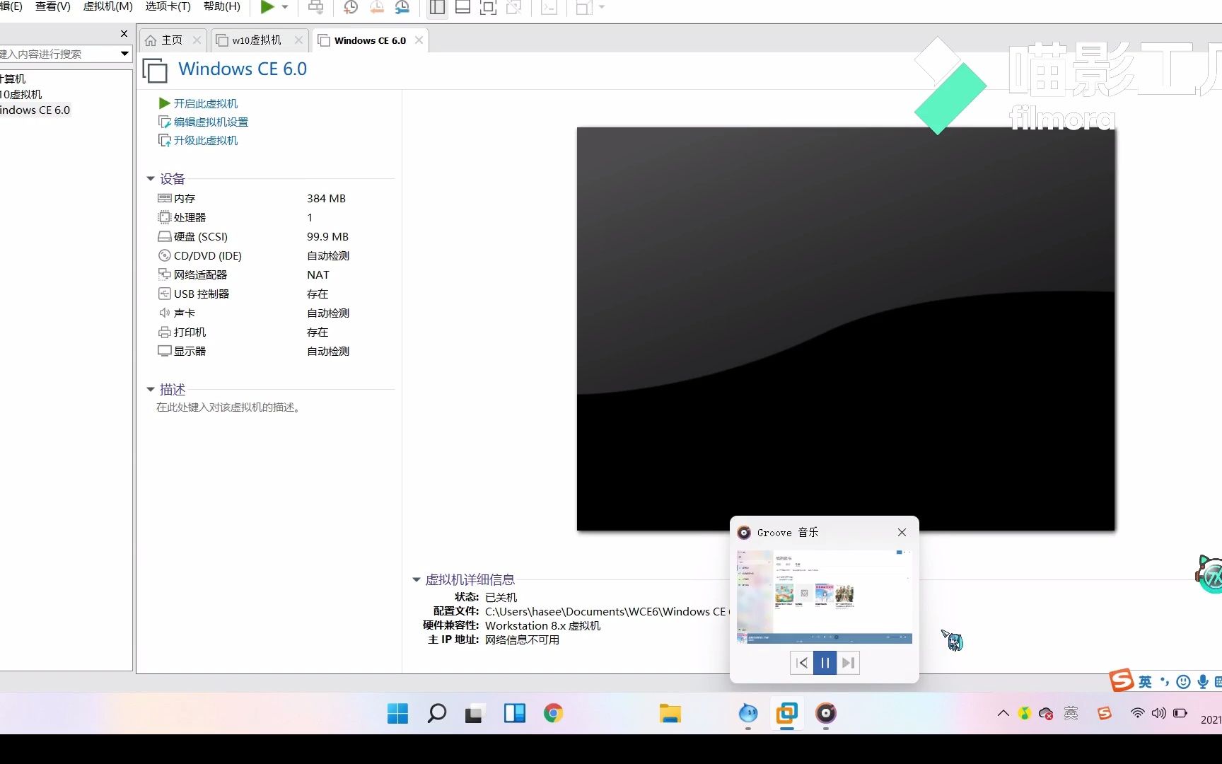The image size is (1222, 764).
Task: Toggle the thumbnail bar visibility
Action: (x=463, y=7)
